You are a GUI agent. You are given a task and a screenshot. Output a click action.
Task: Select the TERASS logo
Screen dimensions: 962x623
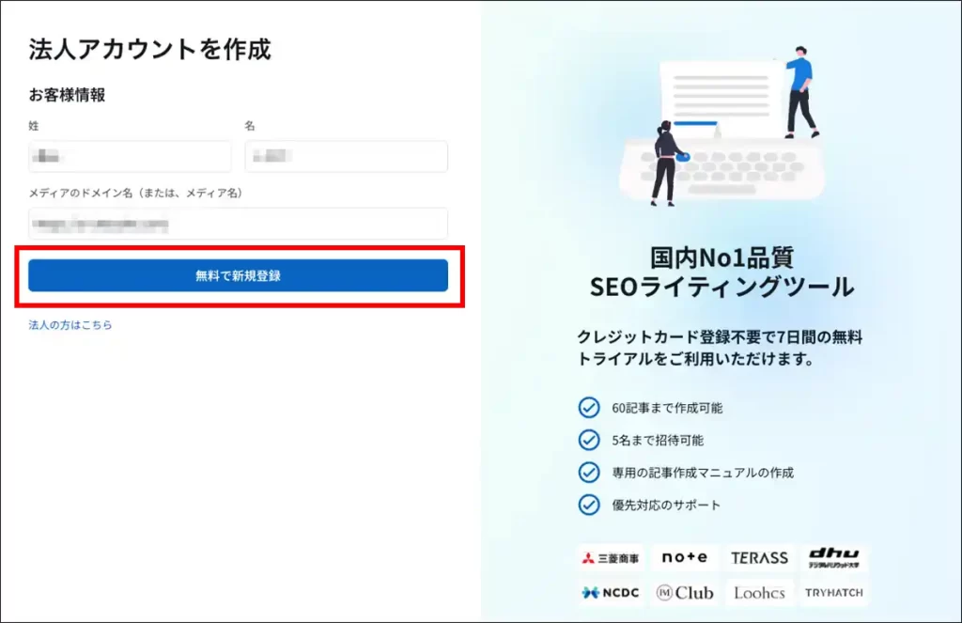759,558
